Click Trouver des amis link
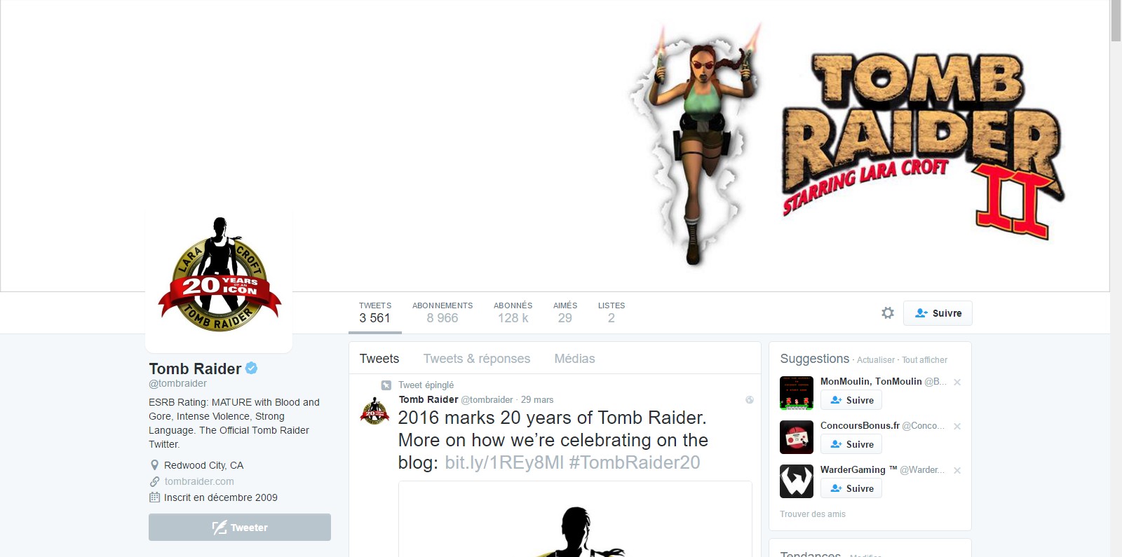 click(813, 514)
